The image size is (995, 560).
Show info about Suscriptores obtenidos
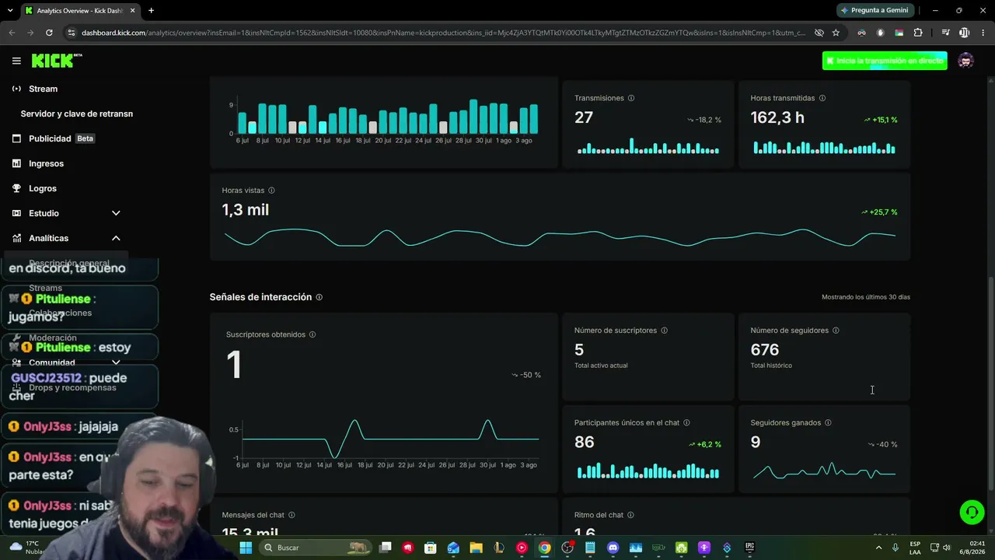[x=312, y=334]
